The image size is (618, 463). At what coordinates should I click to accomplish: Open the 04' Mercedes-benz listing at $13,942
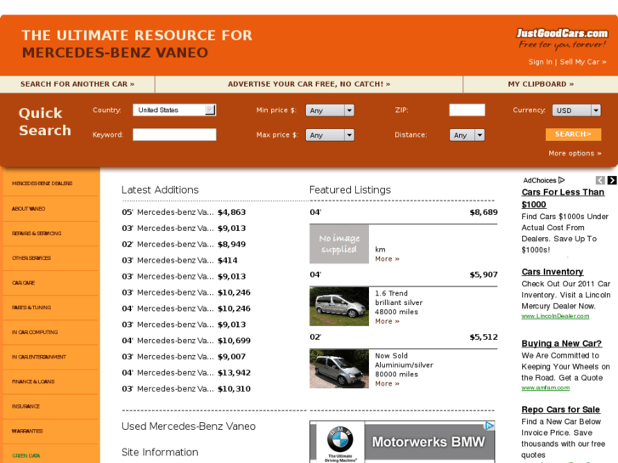click(186, 373)
